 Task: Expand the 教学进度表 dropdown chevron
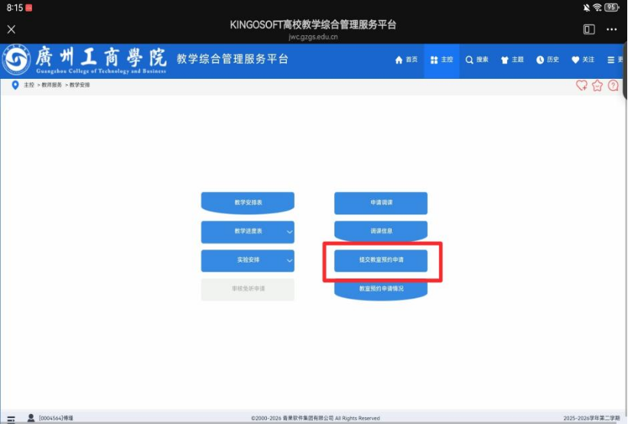tap(289, 232)
